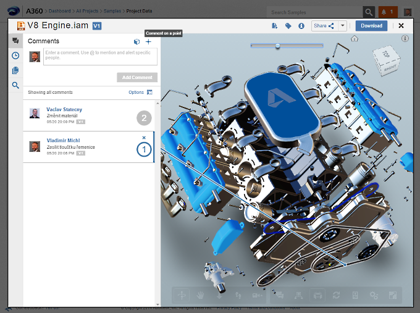The height and width of the screenshot is (313, 420).
Task: Open the Properties panel icon
Action: coord(355,295)
